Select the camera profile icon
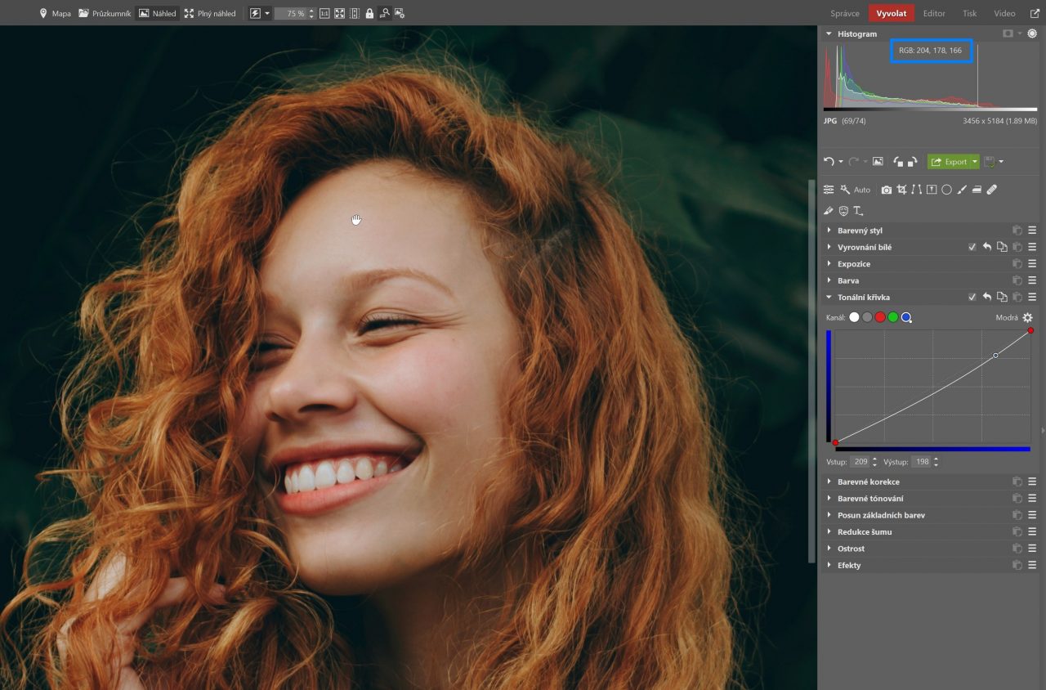The width and height of the screenshot is (1046, 690). (887, 190)
